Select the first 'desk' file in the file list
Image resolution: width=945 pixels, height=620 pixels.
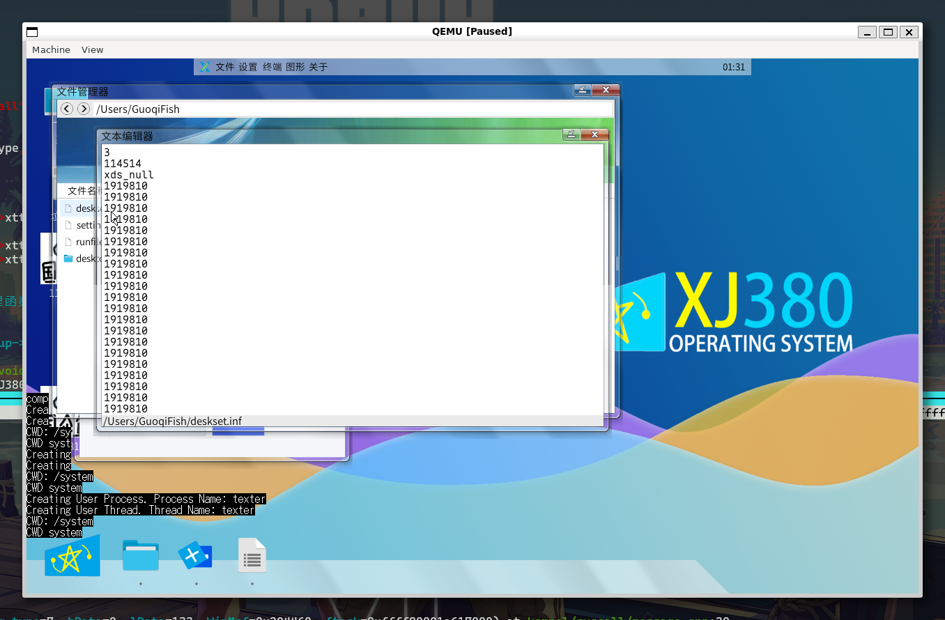pyautogui.click(x=84, y=208)
